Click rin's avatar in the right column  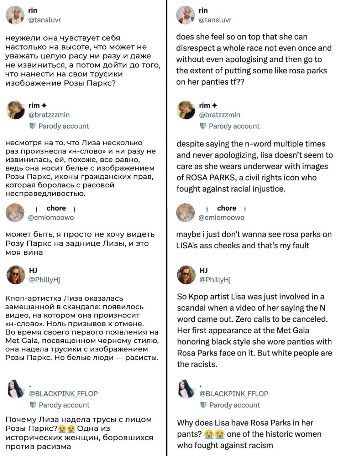[x=186, y=15]
